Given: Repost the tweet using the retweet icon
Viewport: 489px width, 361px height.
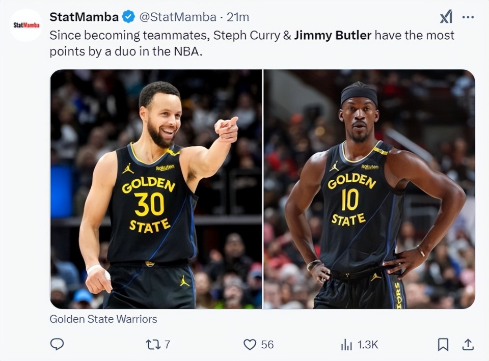Looking at the screenshot, I should point(152,344).
